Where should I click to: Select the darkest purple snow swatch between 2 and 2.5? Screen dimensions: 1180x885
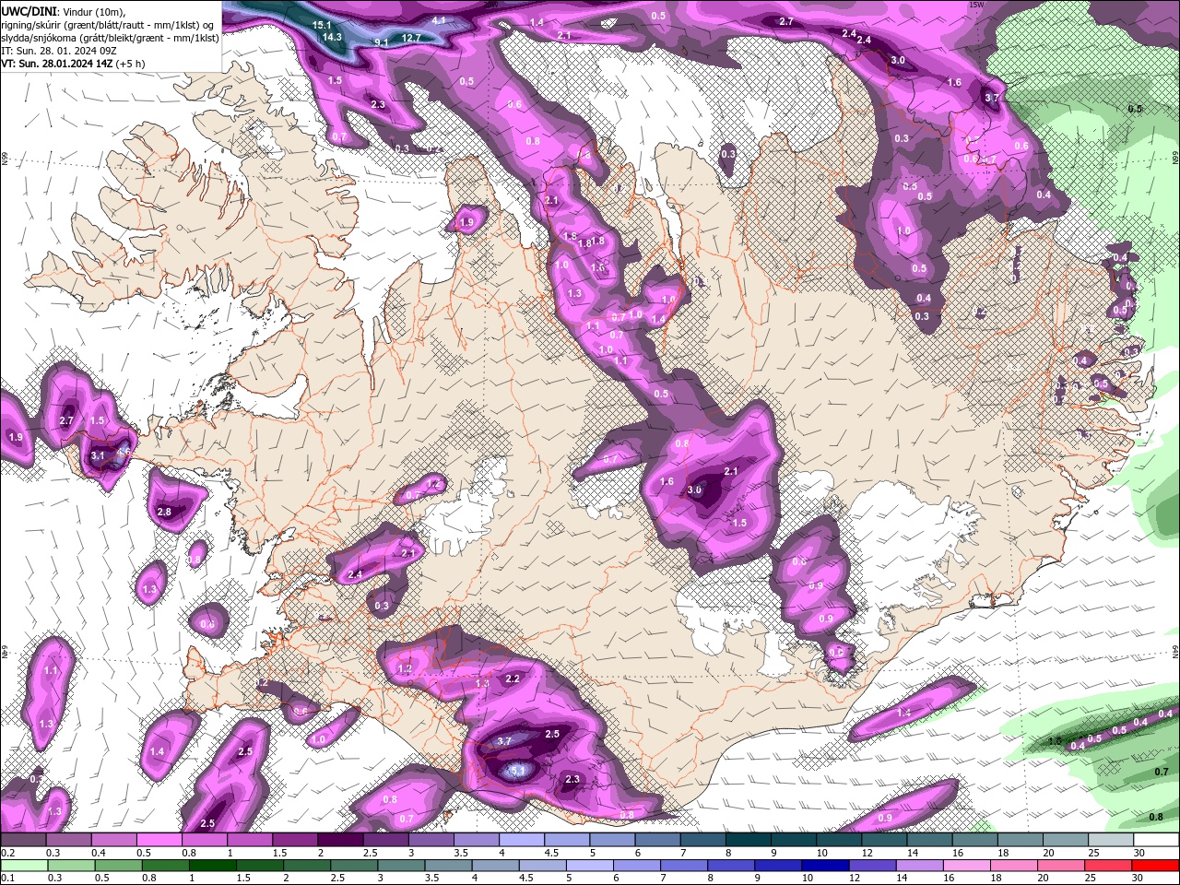tap(340, 840)
